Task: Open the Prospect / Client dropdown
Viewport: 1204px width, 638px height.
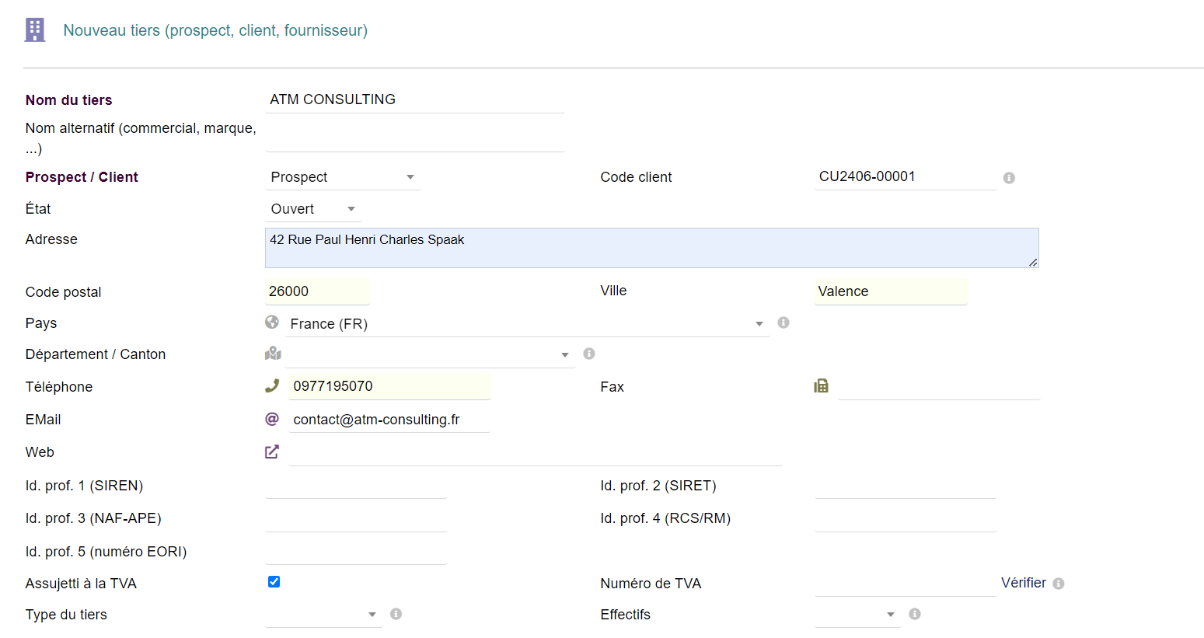Action: [x=343, y=177]
